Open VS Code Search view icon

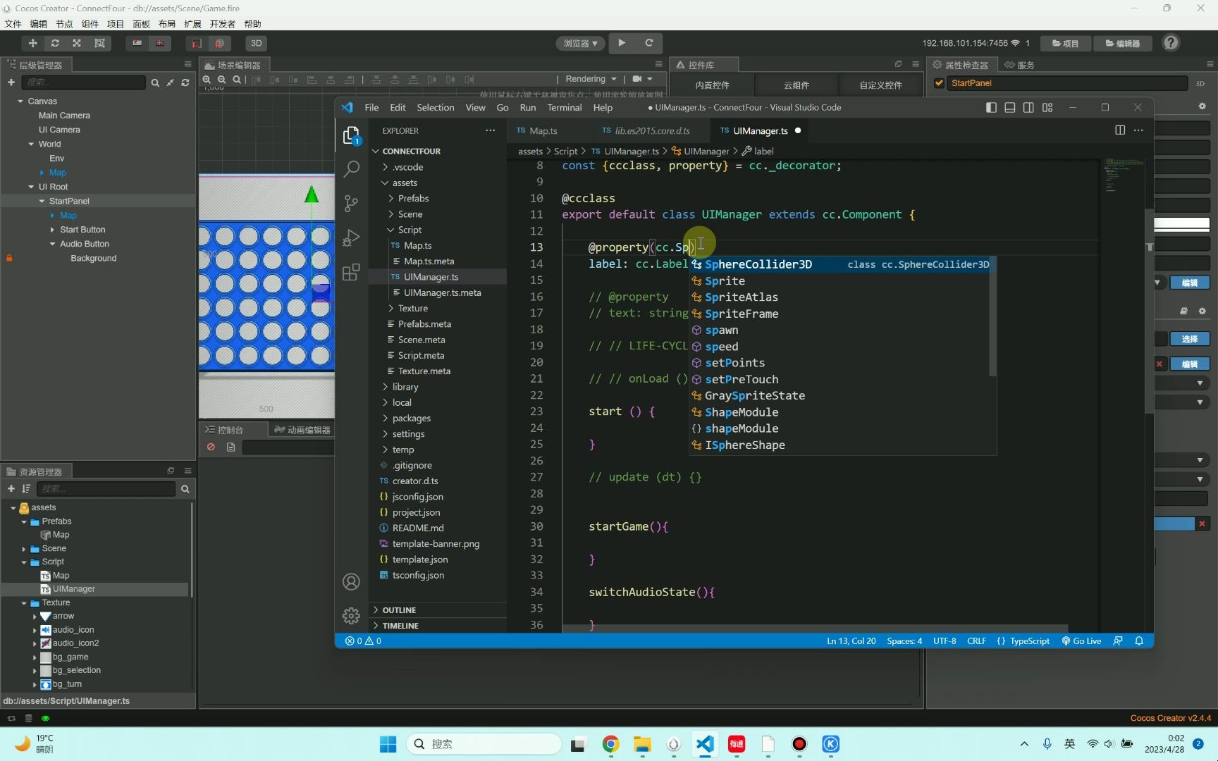tap(351, 169)
